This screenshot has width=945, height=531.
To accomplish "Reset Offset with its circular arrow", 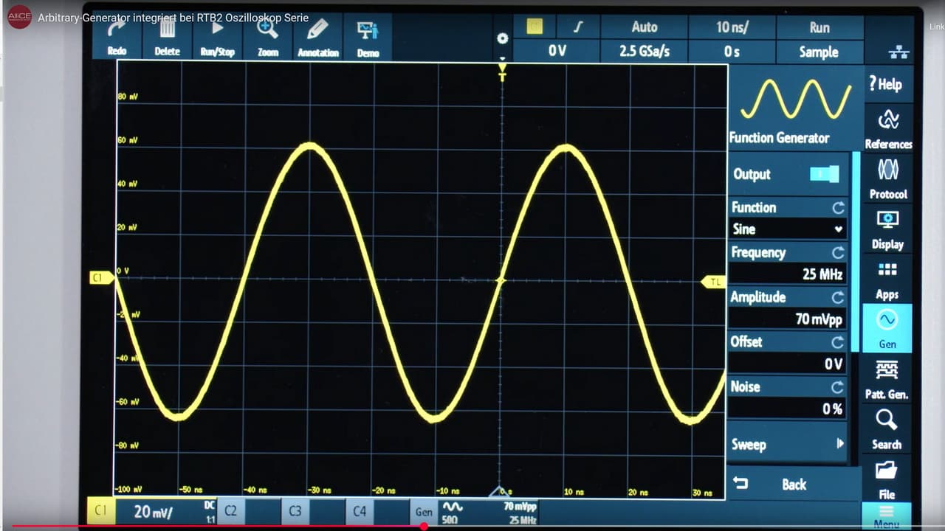I will point(838,343).
